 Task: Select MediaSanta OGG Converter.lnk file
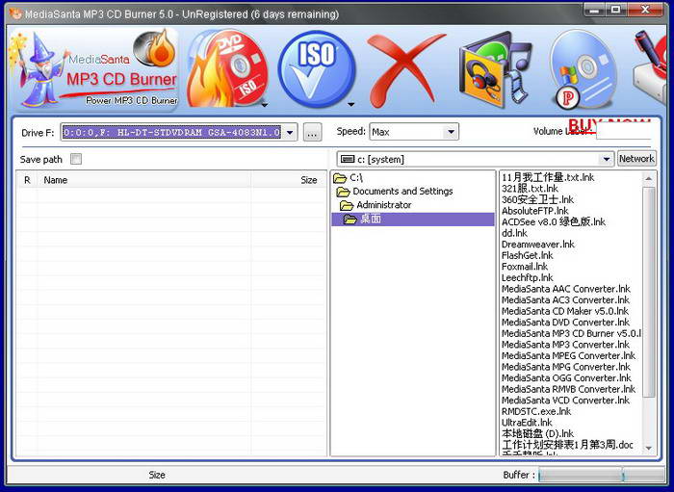coord(566,378)
